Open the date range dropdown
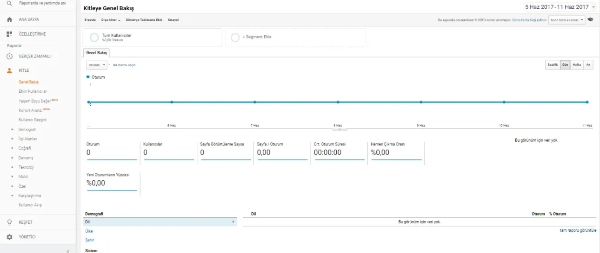 [x=560, y=7]
